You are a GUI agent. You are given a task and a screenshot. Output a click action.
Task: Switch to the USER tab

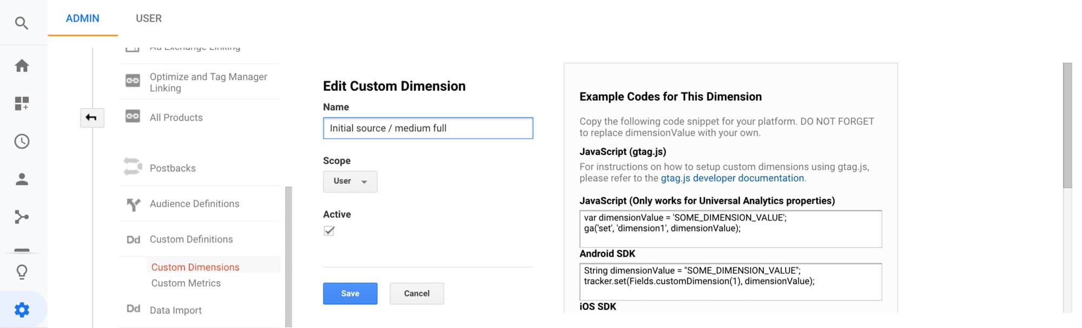click(149, 18)
